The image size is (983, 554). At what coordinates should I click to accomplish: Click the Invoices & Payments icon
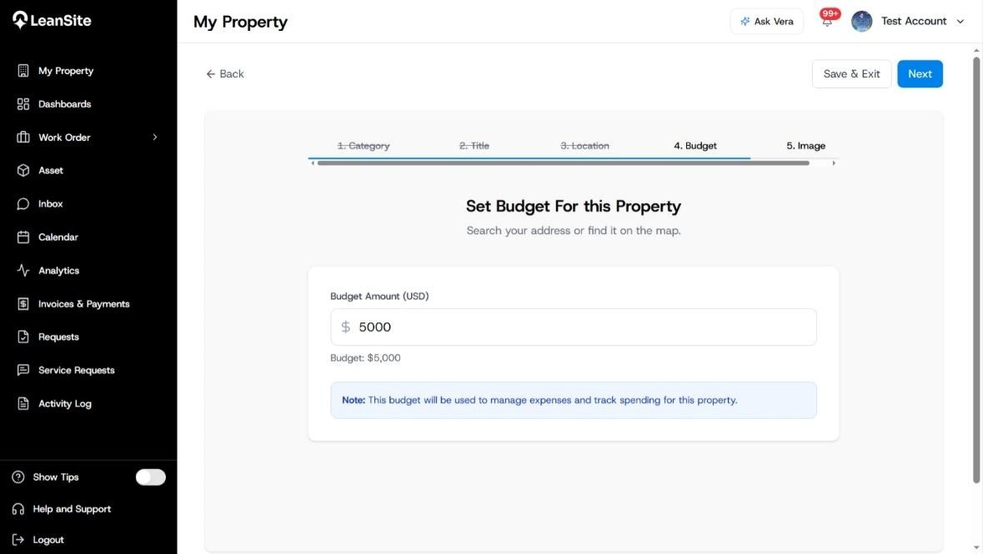click(23, 304)
